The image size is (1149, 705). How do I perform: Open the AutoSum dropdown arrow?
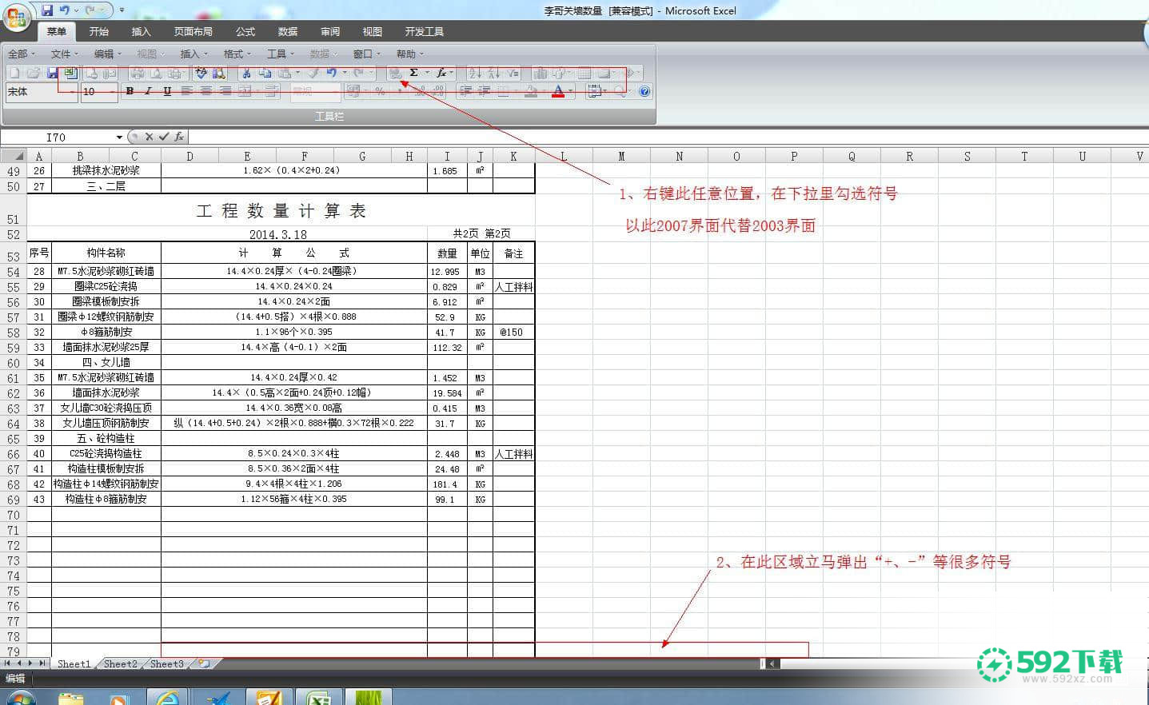click(x=427, y=73)
